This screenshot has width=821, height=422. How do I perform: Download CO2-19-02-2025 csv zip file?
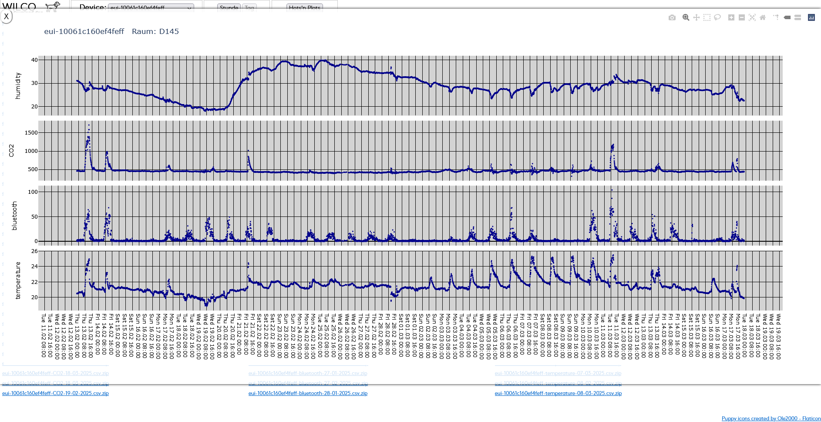(55, 393)
